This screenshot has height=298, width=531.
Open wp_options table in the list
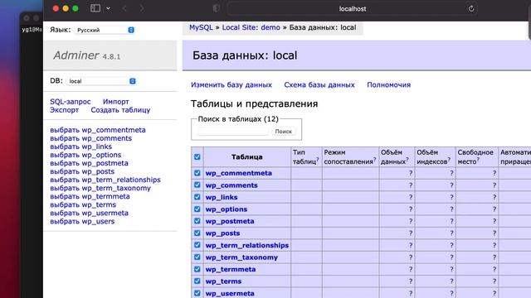[227, 209]
